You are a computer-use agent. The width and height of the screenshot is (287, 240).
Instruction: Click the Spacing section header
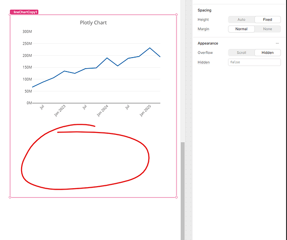coord(204,10)
